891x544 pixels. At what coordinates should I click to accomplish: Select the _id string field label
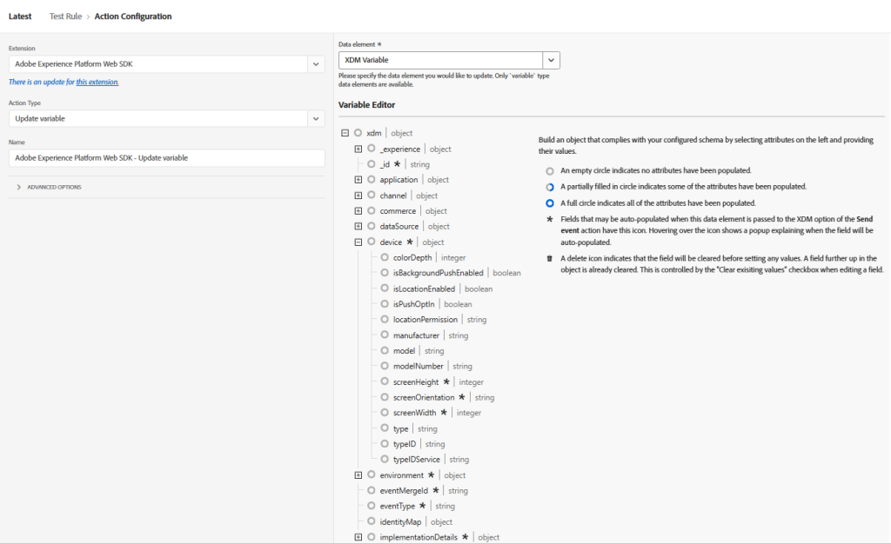385,164
